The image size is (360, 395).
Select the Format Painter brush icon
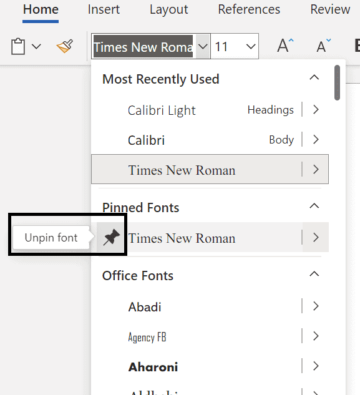65,46
